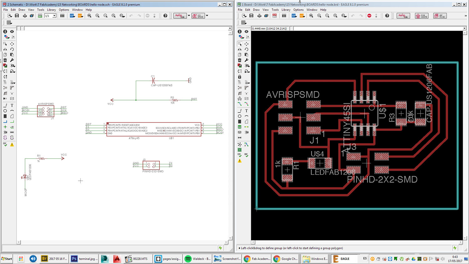469x264 pixels.
Task: Select the Text tool in board palette
Action: coord(246,111)
